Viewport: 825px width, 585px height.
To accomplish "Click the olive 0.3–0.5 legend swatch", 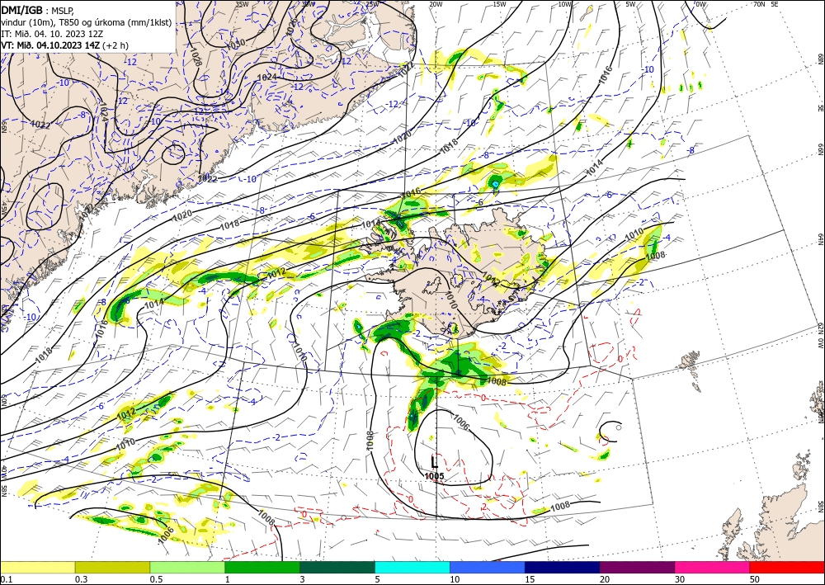I will pyautogui.click(x=112, y=567).
